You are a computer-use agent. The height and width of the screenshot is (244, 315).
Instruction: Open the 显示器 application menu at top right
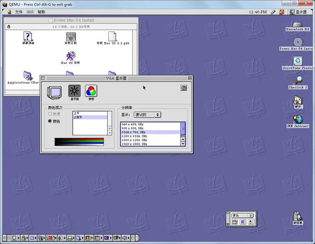(x=298, y=12)
